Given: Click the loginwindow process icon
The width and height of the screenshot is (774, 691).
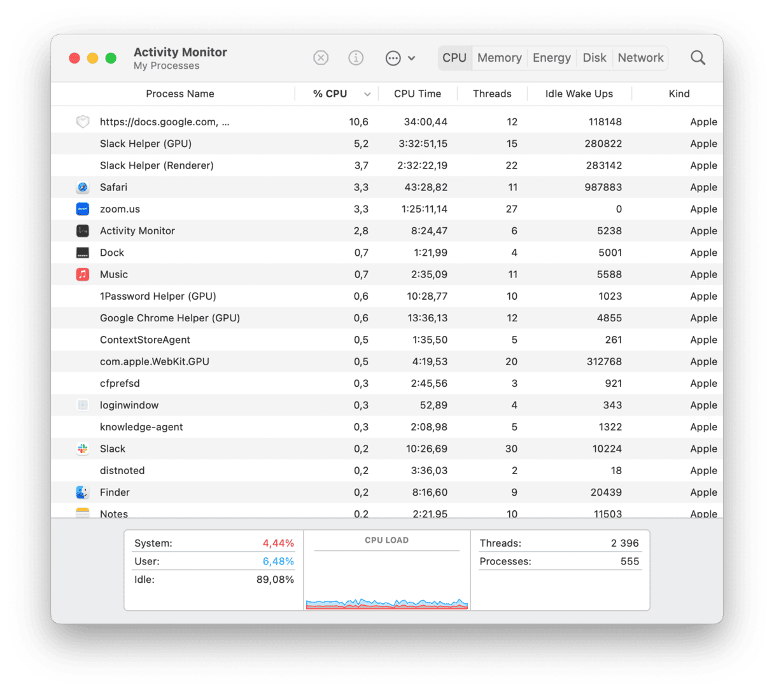Looking at the screenshot, I should tap(83, 405).
